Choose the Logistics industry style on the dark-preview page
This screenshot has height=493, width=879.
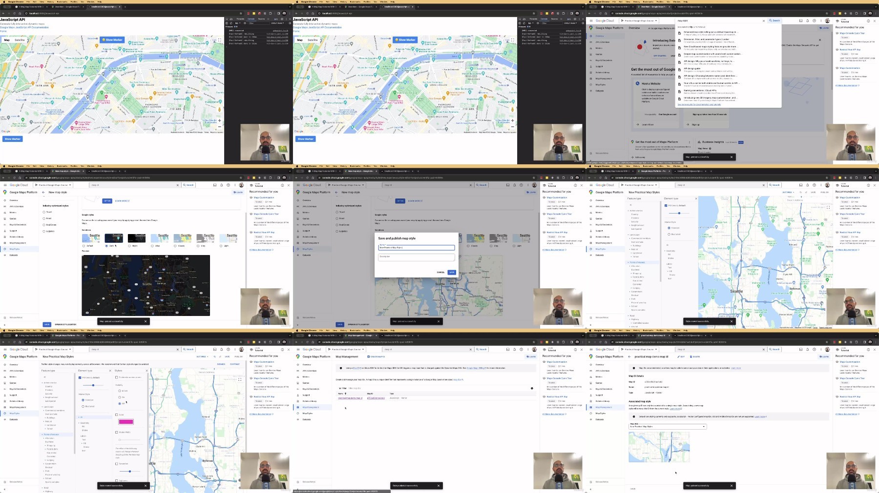44,231
